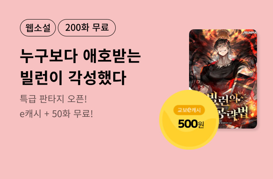This screenshot has width=273, height=179.
Task: Click headline text 빌런이 각성했다
Action: 73,78
